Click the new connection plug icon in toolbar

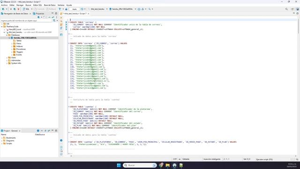click(3, 9)
